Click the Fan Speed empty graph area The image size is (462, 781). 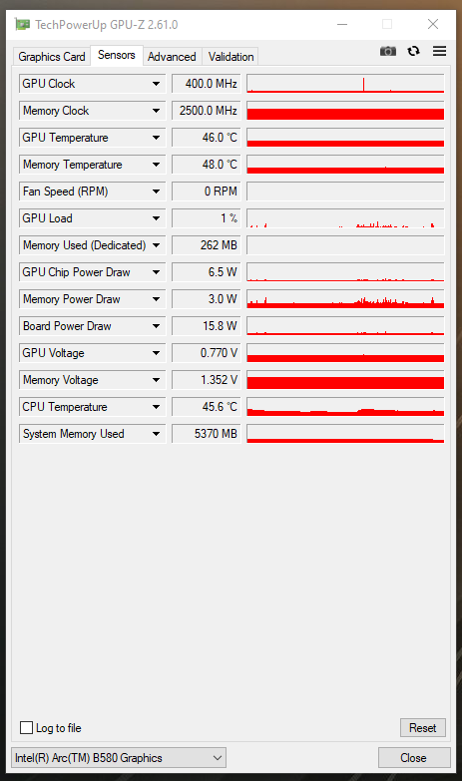(345, 192)
